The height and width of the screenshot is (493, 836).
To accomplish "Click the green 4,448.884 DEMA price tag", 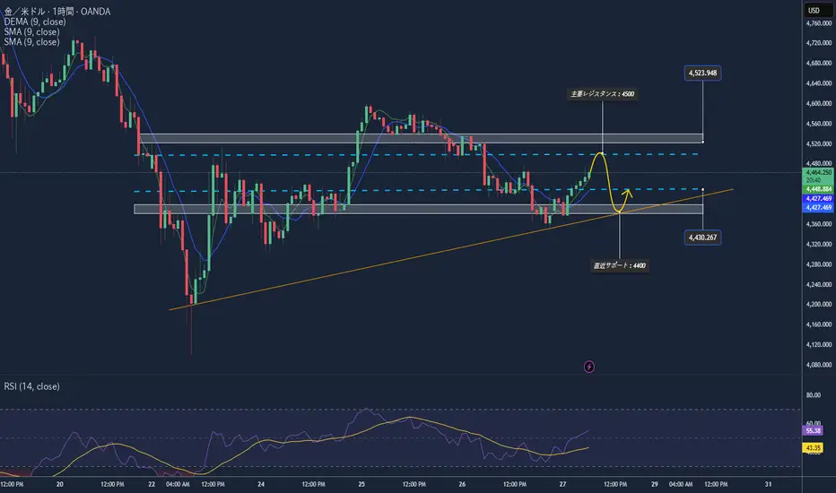I will pos(818,189).
